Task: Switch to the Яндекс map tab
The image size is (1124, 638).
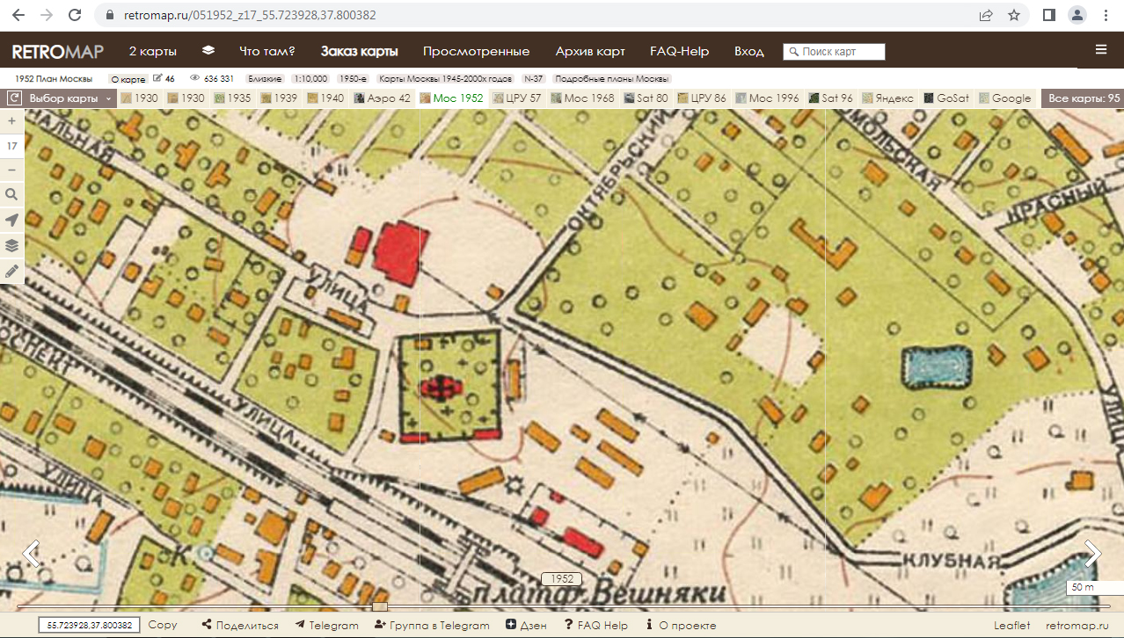Action: 889,98
